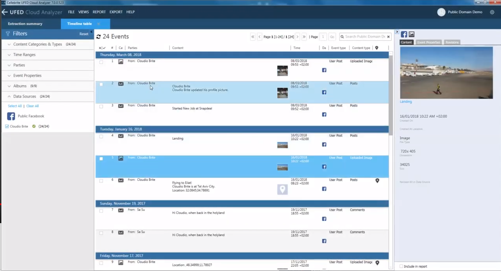The width and height of the screenshot is (501, 271).
Task: Click the location pin column header icon
Action: click(x=377, y=48)
